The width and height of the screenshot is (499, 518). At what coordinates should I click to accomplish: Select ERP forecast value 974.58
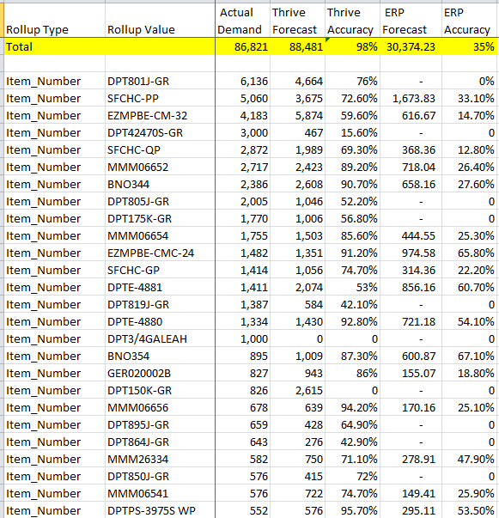[411, 253]
